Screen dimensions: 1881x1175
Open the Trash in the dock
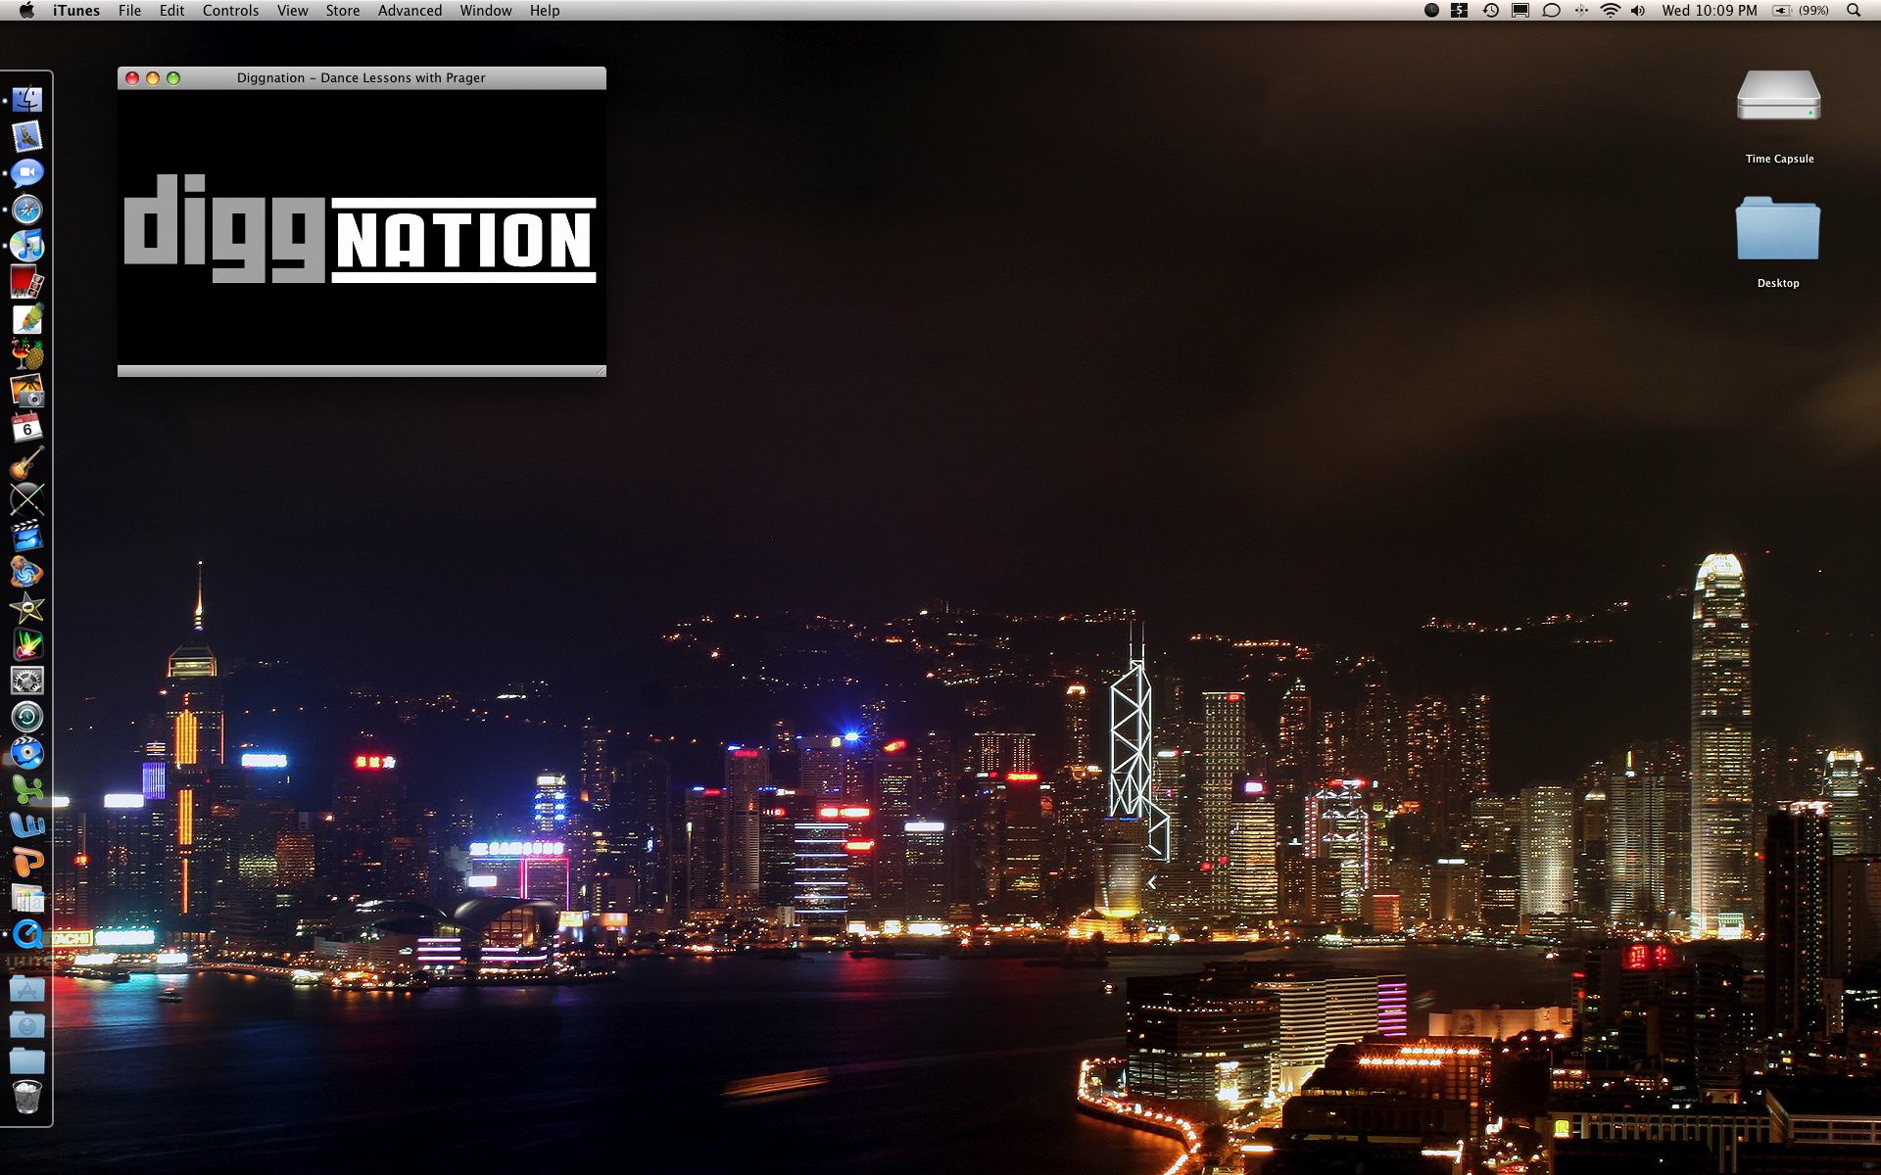(27, 1097)
